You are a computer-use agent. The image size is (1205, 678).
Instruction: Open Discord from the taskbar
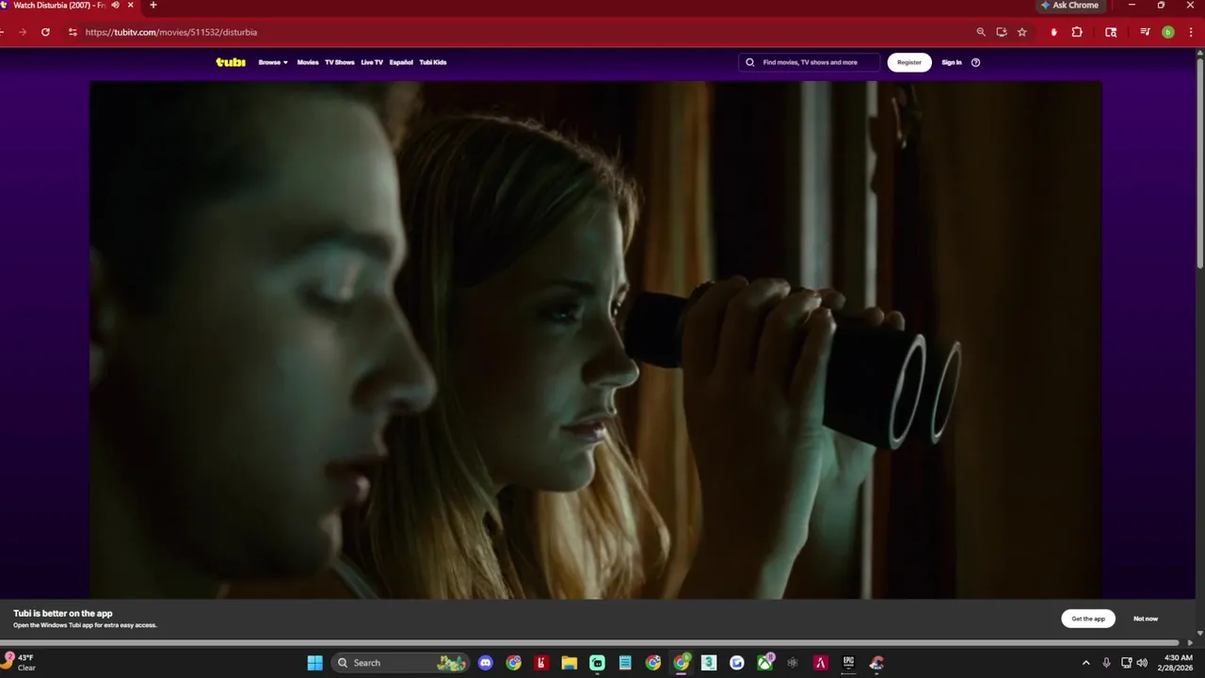485,663
